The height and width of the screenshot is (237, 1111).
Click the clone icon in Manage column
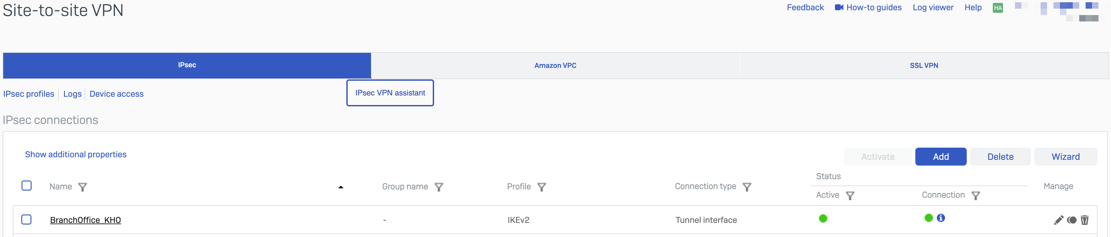(1072, 220)
